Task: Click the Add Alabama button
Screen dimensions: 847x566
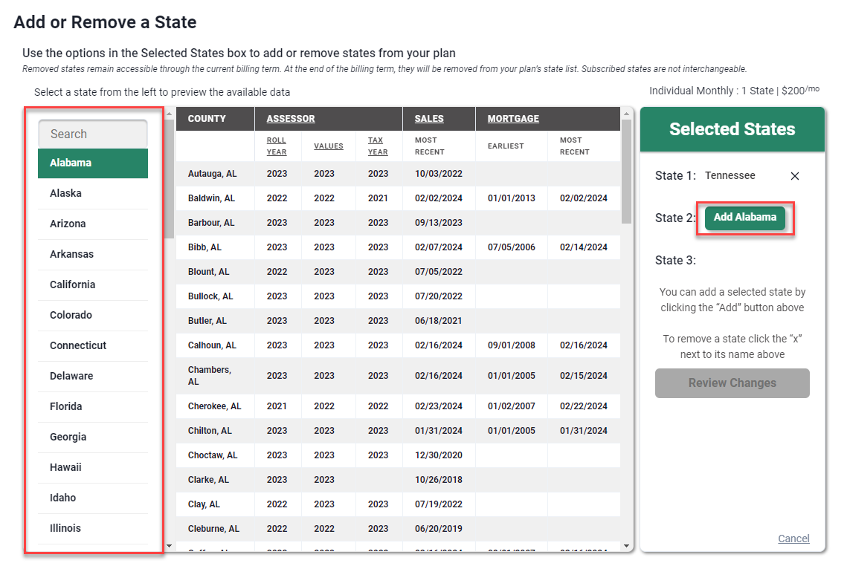Action: coord(745,218)
